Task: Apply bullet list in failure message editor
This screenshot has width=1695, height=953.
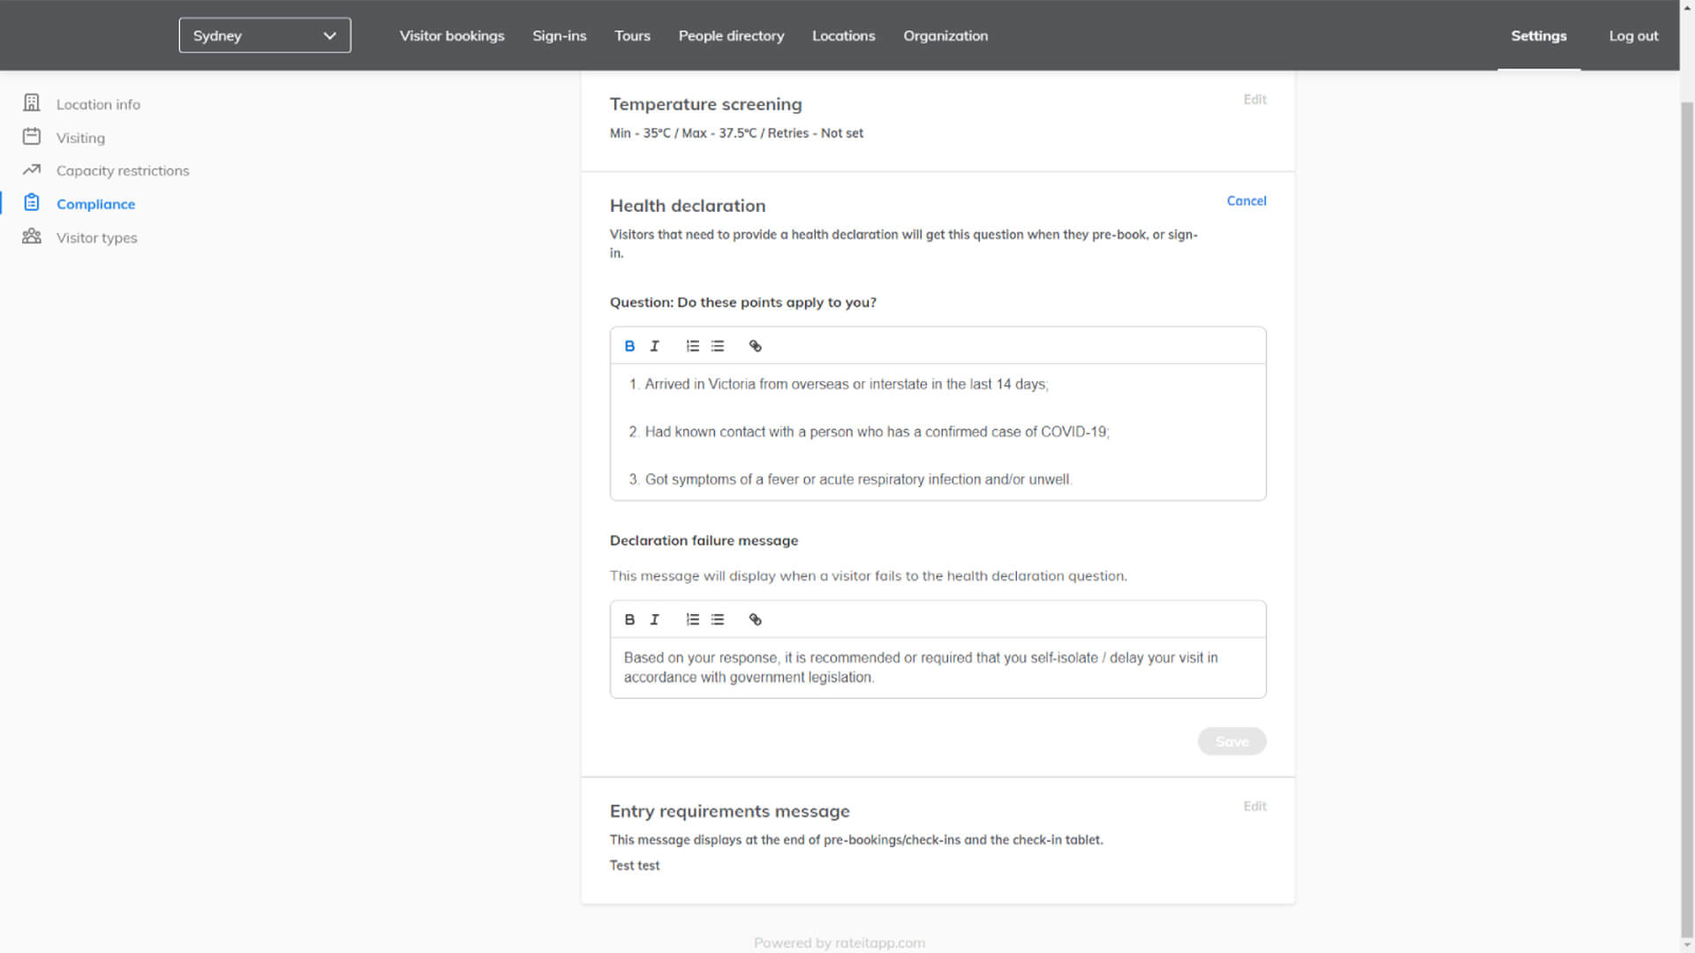Action: click(x=718, y=619)
